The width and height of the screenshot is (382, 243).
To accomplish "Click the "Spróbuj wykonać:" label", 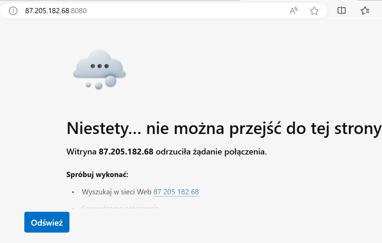I will point(97,175).
